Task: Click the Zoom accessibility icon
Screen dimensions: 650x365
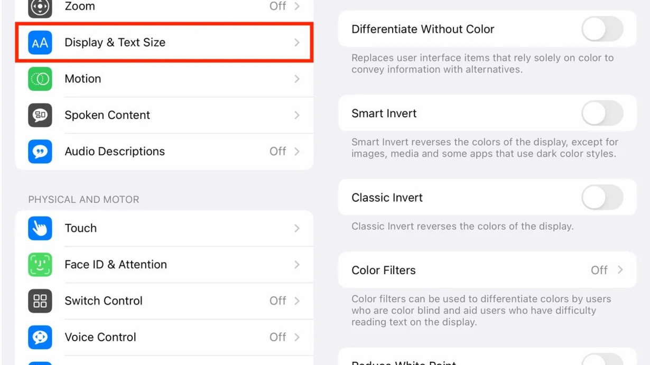Action: [x=40, y=8]
